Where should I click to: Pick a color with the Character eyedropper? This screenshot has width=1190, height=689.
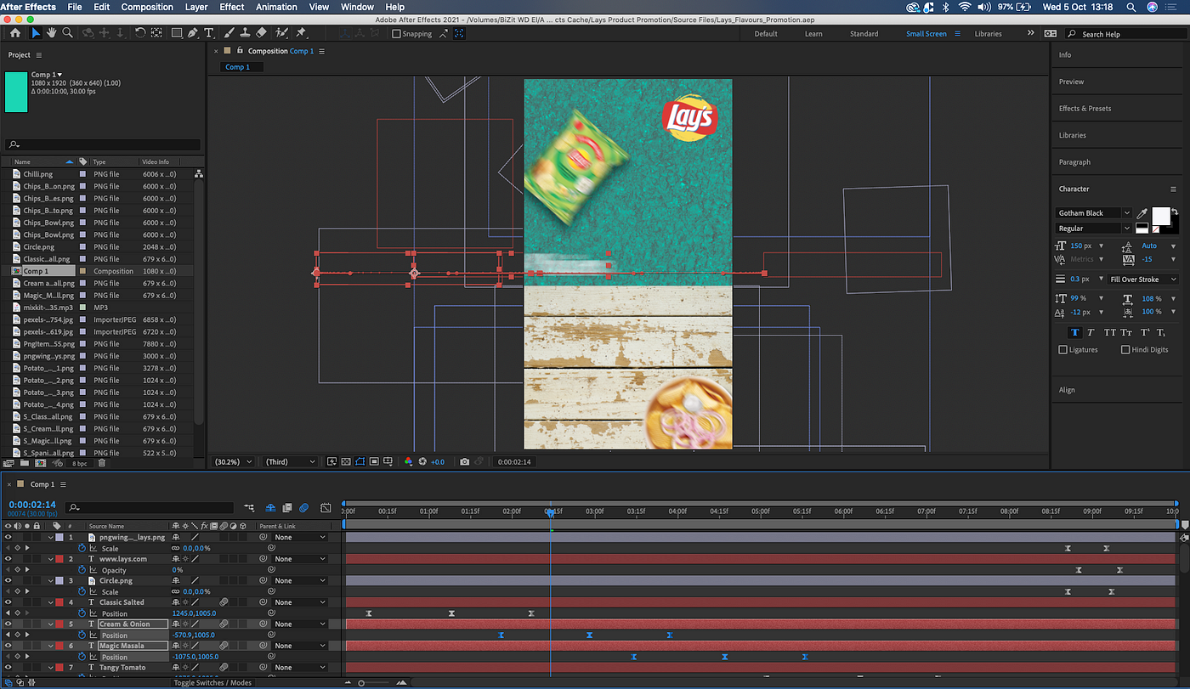tap(1143, 213)
